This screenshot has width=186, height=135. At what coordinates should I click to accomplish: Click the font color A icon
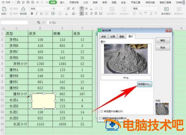[66, 14]
